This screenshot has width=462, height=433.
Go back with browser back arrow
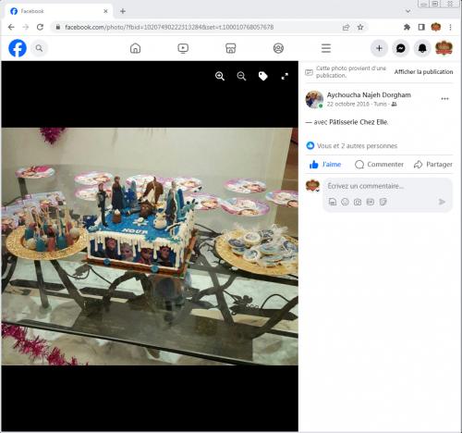click(11, 27)
